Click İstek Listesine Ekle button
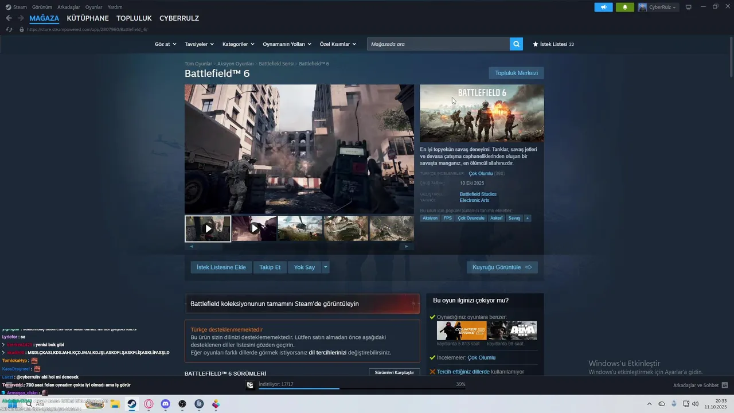734x413 pixels. 221,267
